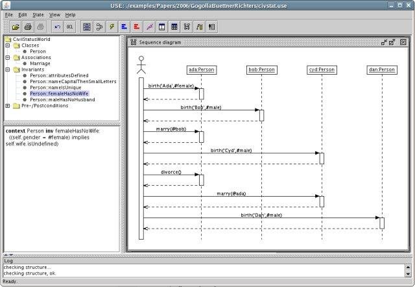Click the actor stick figure in diagram

coord(141,65)
